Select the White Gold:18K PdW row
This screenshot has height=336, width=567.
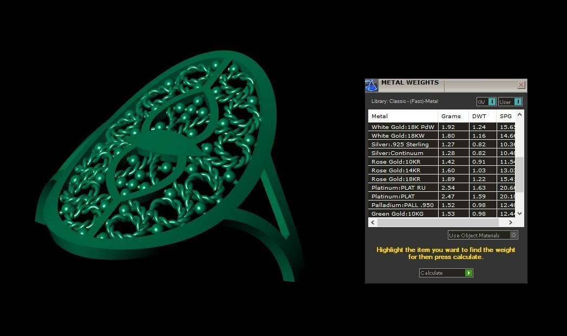coord(441,127)
